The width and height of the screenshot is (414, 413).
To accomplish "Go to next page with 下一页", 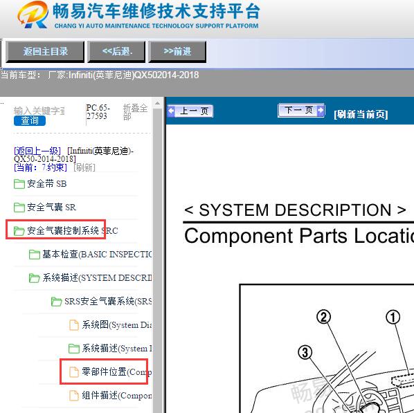I will click(x=301, y=110).
